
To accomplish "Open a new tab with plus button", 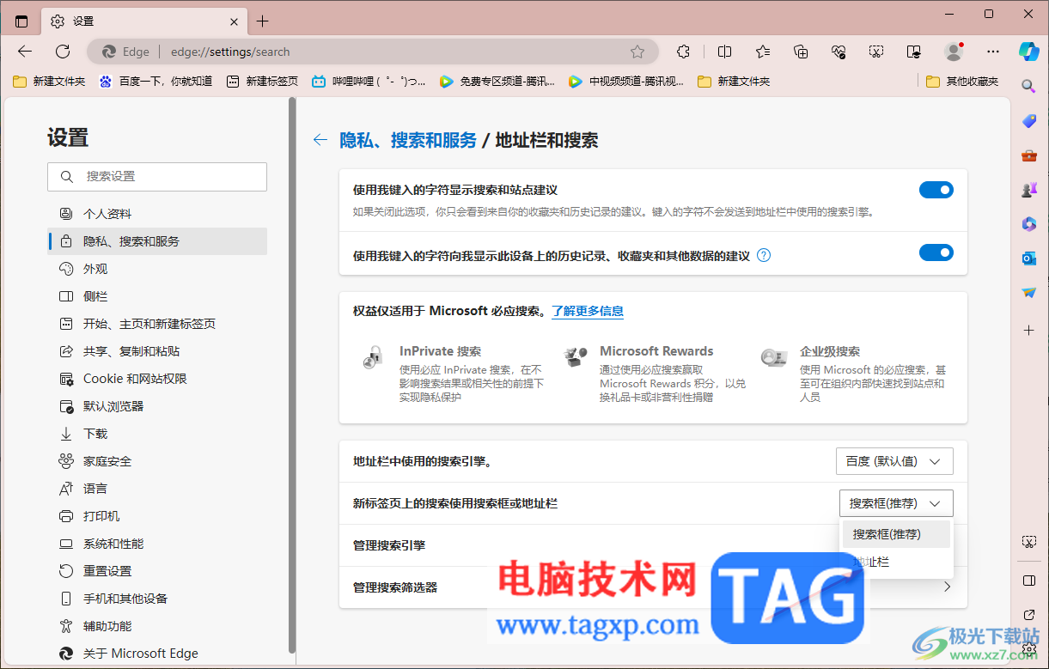I will [x=263, y=21].
